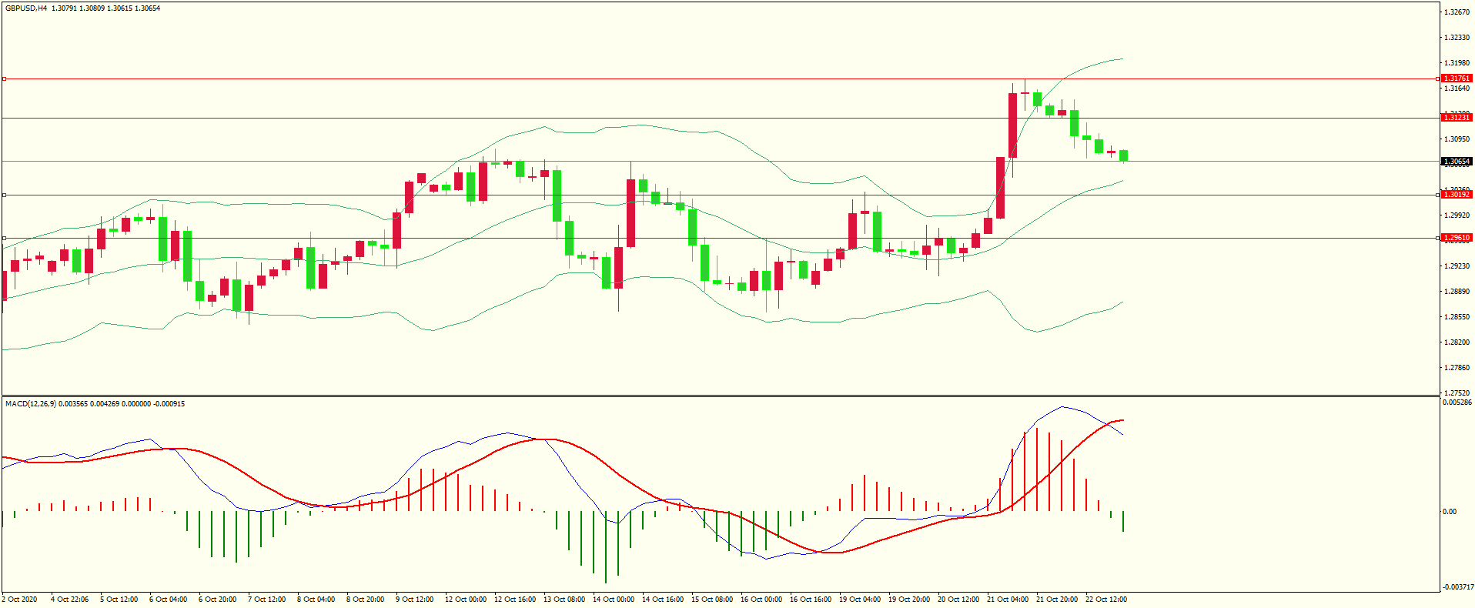Screen dimensions: 1475x608
Task: Click price scale value 1.31640
Action: pyautogui.click(x=1457, y=89)
